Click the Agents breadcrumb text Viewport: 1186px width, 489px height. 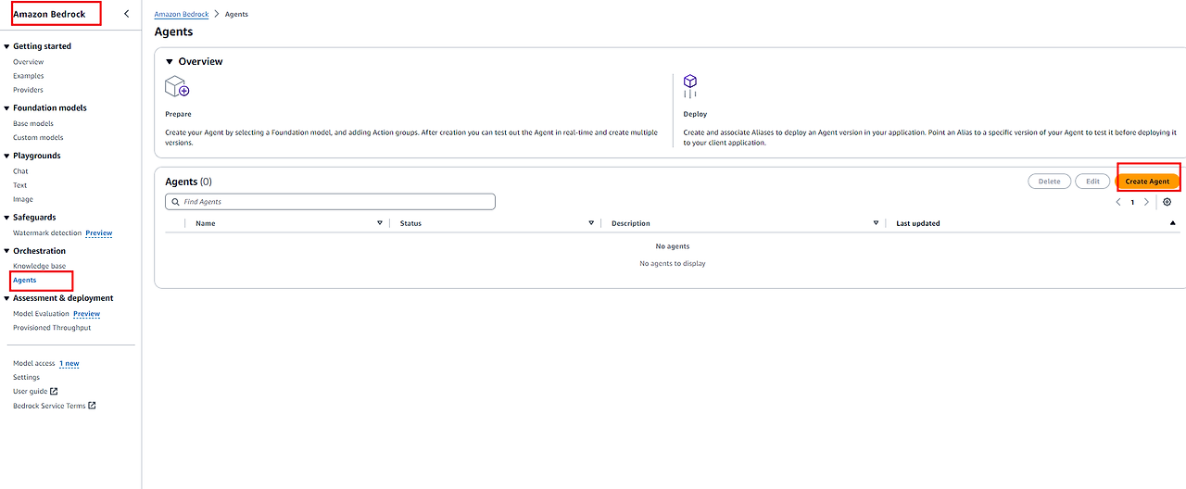point(236,14)
